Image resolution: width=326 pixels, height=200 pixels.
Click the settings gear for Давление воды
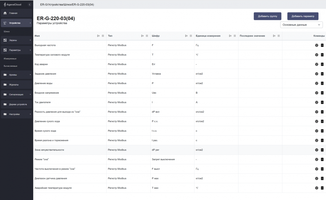[x=316, y=83]
